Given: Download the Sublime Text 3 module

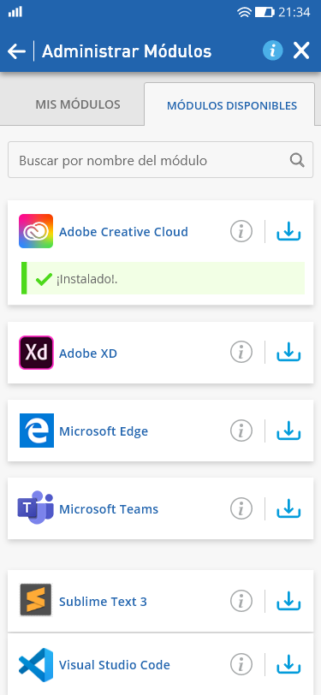Looking at the screenshot, I should (288, 602).
